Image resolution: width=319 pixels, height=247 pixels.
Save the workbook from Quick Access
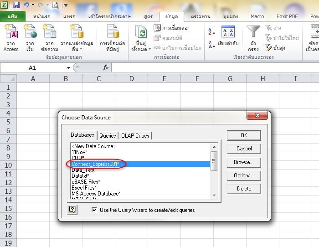point(16,5)
